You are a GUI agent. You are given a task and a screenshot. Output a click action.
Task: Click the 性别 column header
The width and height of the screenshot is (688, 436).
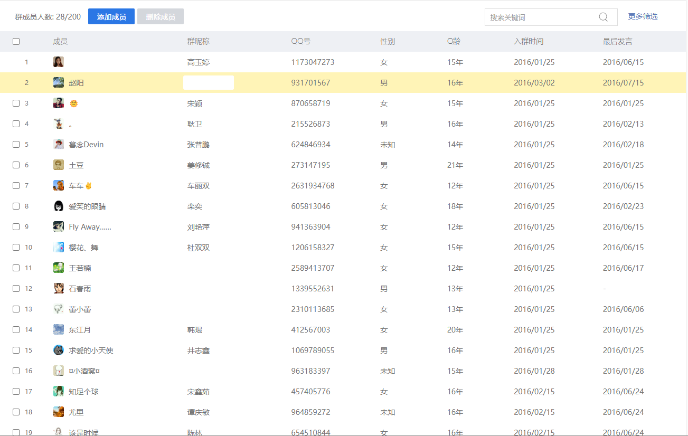pos(388,42)
